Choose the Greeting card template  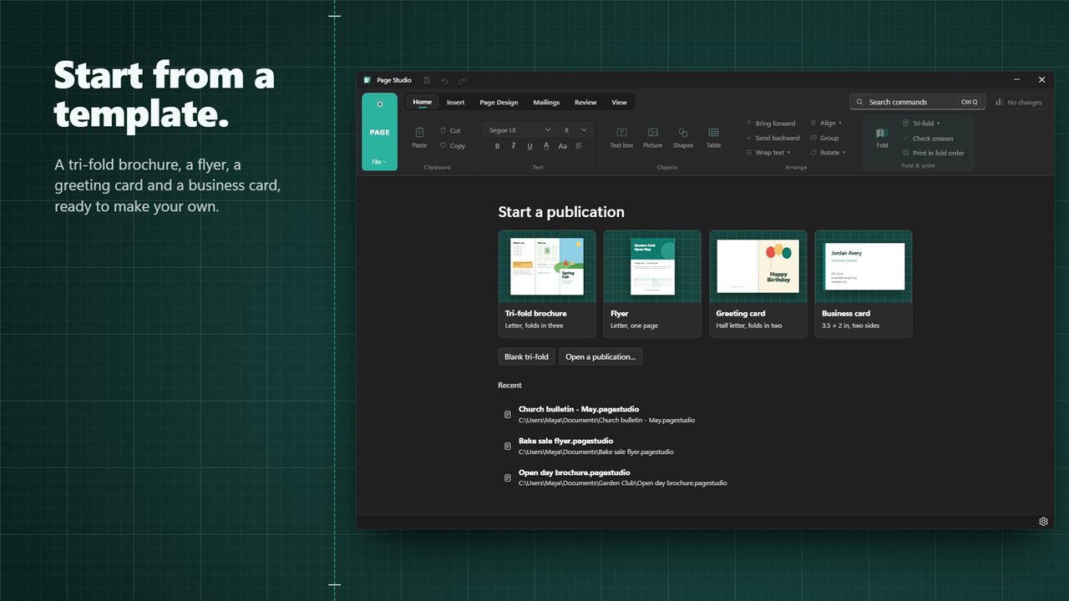tap(758, 284)
